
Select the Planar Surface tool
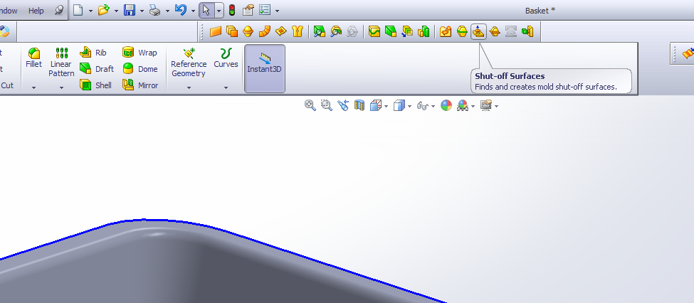(216, 31)
